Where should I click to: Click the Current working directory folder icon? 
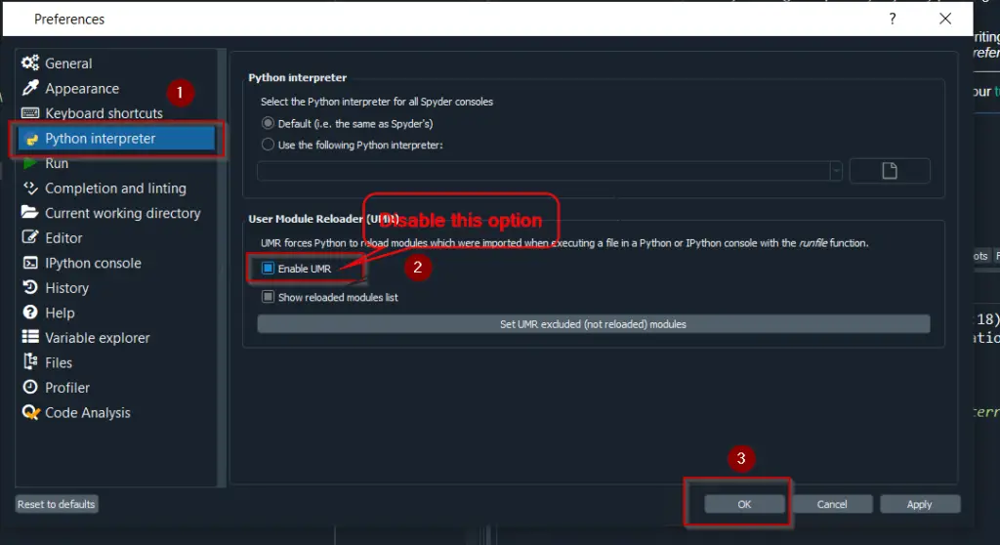pos(30,212)
